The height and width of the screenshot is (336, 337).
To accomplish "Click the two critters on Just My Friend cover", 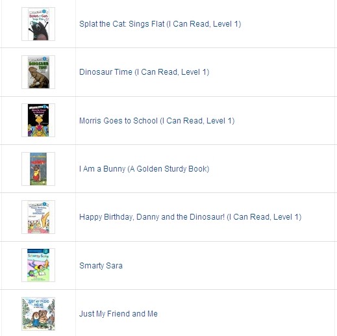I will (38, 318).
